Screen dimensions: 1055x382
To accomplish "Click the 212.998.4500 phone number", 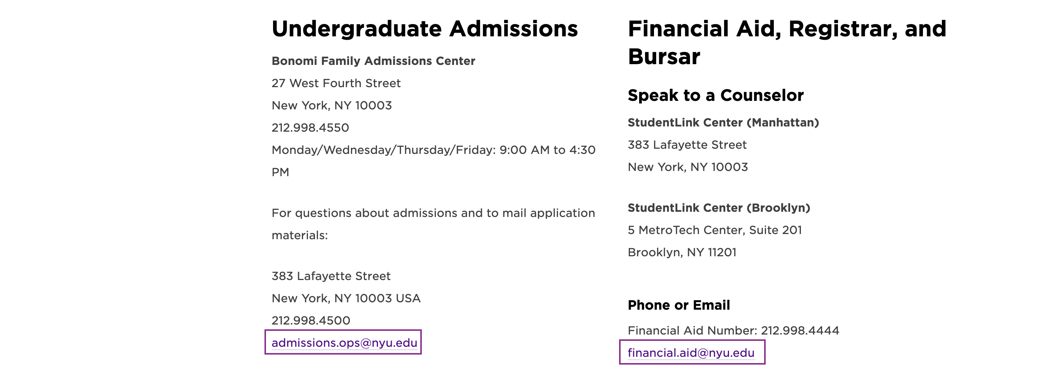I will coord(311,320).
